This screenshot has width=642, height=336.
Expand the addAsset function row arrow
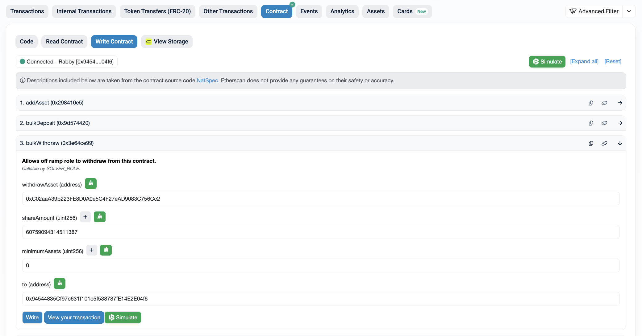coord(620,103)
